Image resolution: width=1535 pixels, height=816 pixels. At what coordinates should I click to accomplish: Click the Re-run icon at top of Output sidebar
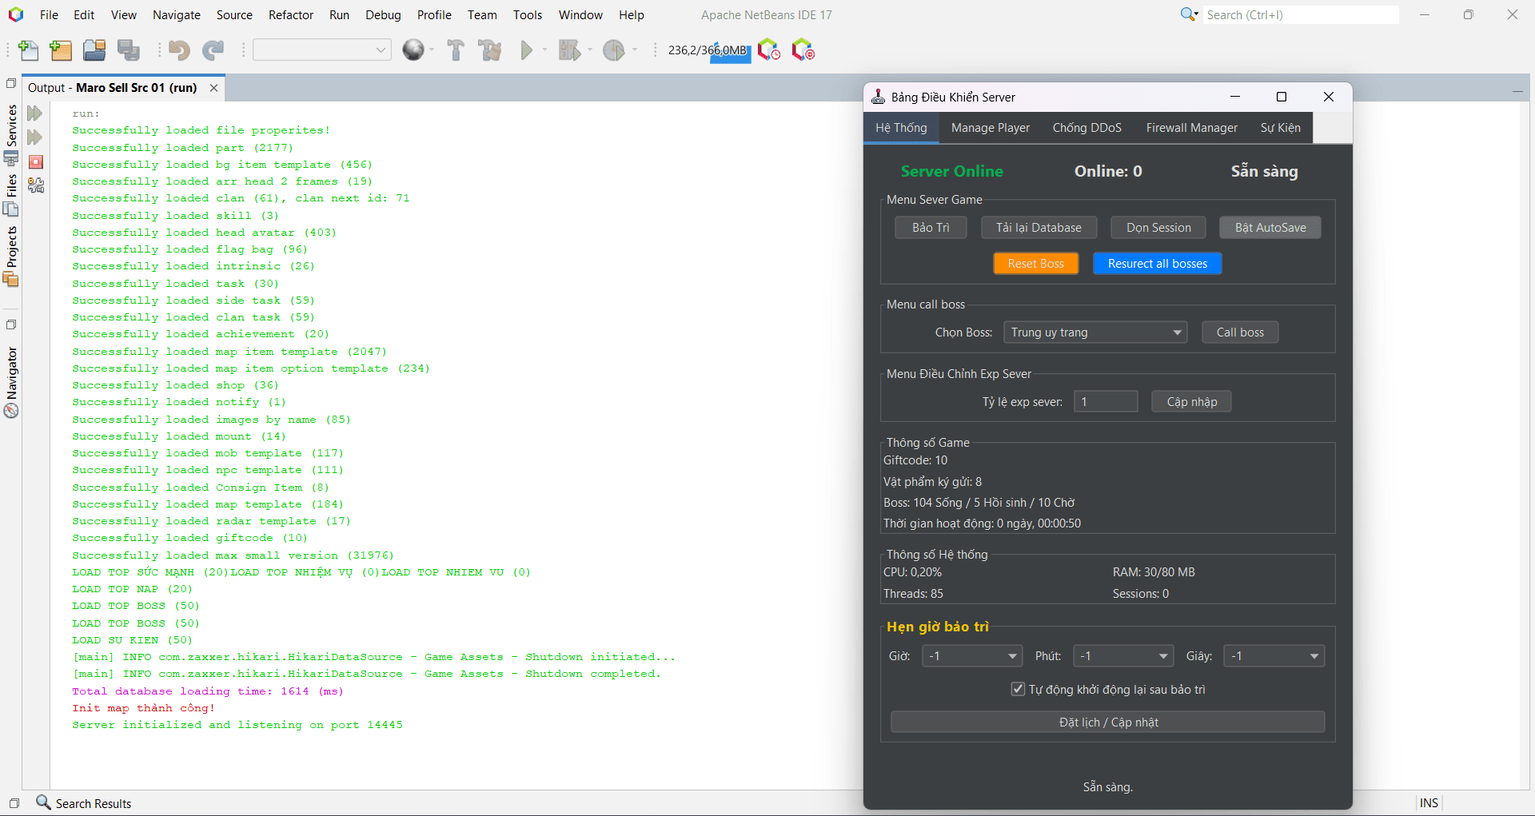pyautogui.click(x=35, y=113)
